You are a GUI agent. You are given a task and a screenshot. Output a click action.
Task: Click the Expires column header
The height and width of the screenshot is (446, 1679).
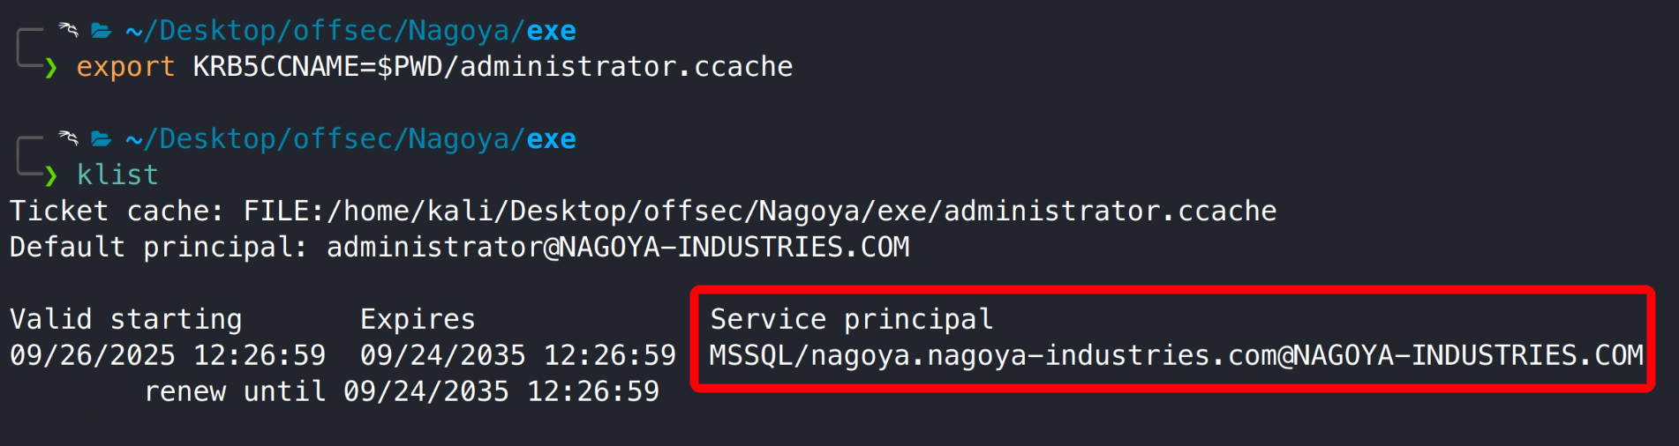point(418,319)
